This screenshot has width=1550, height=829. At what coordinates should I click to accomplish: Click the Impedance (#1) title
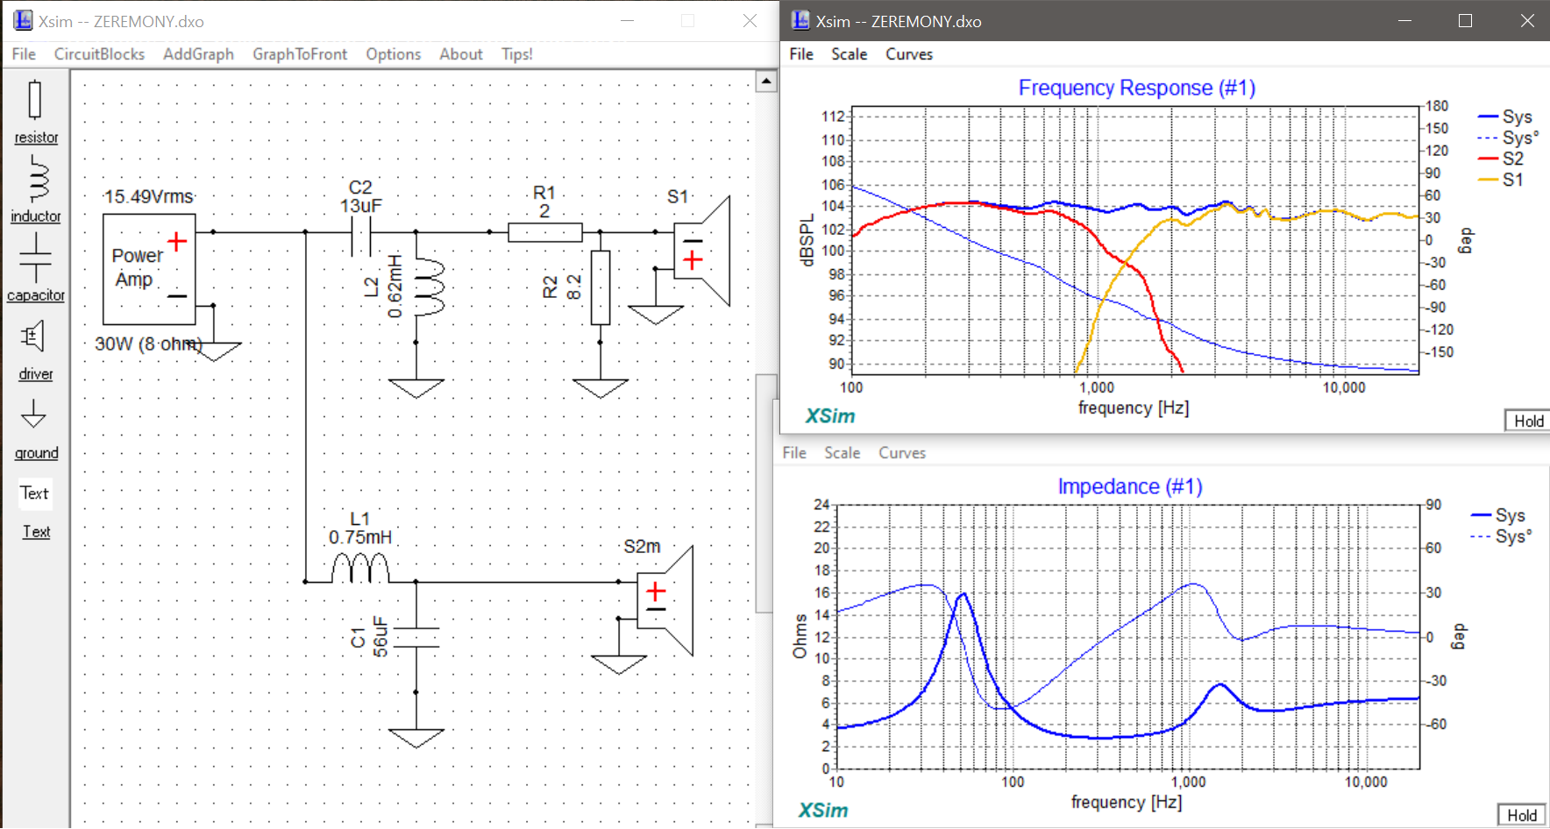click(1129, 486)
